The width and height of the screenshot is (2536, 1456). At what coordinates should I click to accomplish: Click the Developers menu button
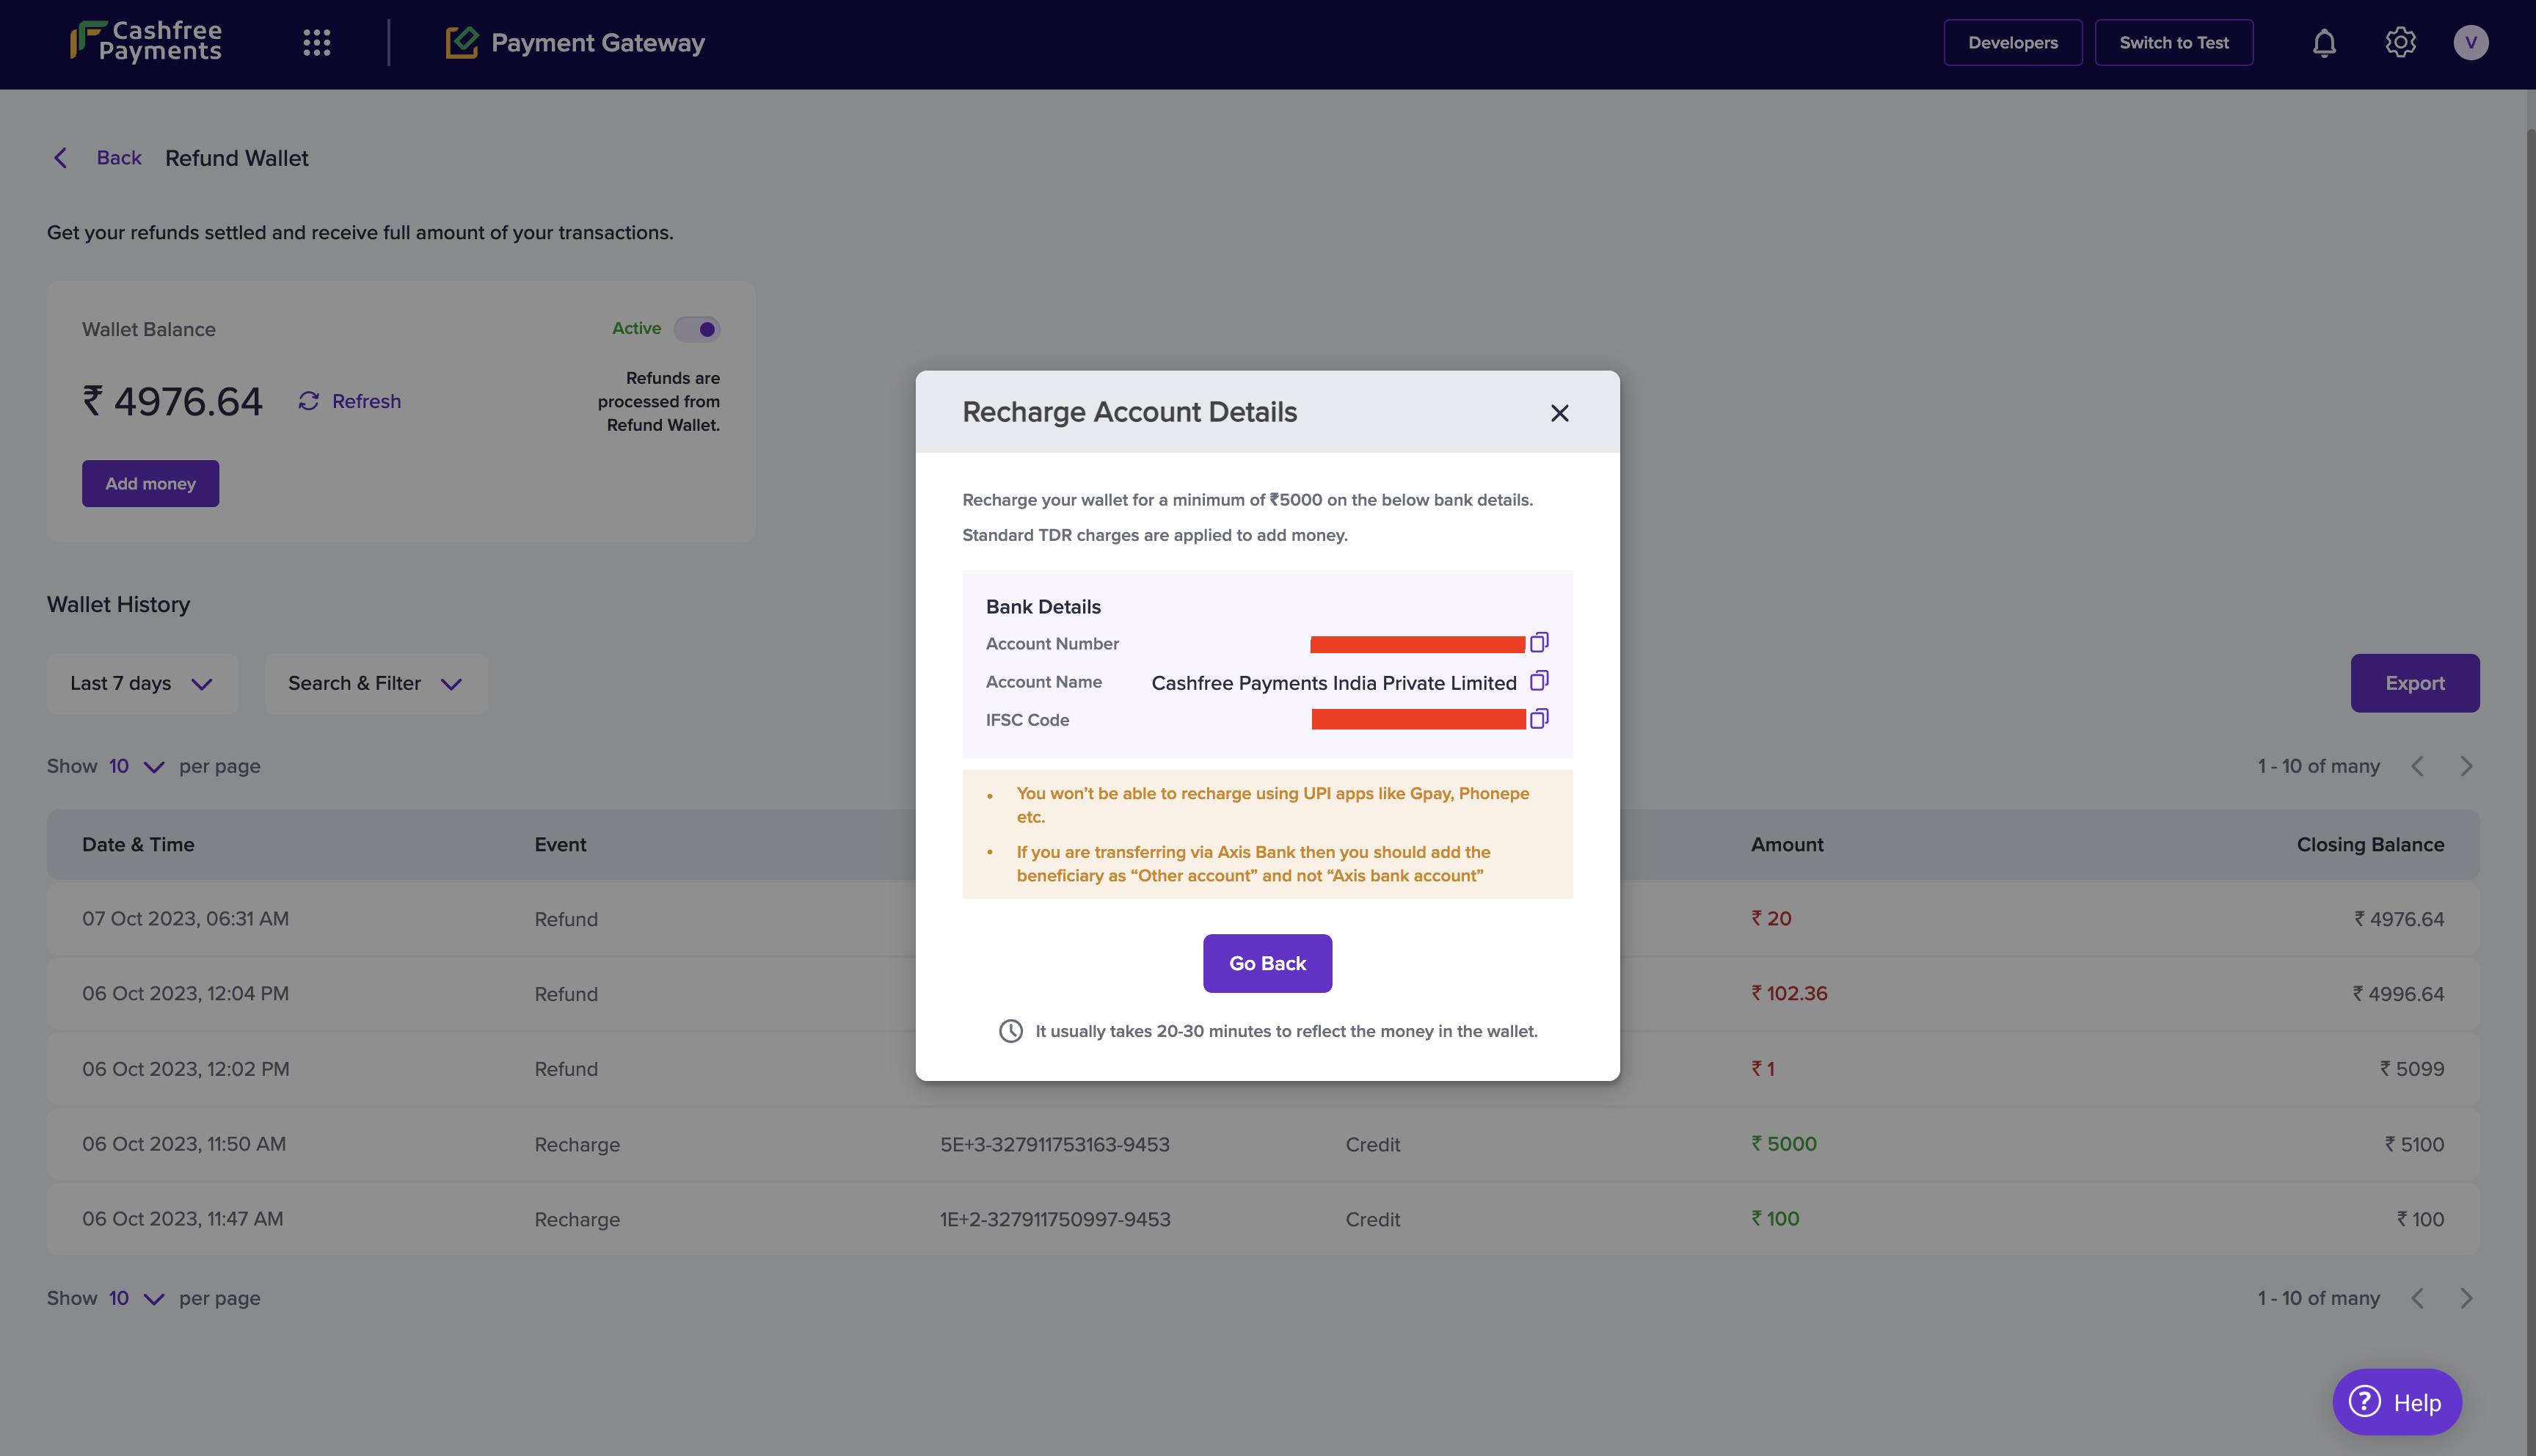(2011, 43)
